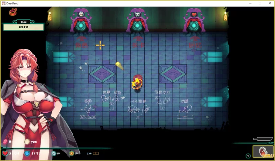Select the left jester portal with character face
Viewport: 275px width, 161px height.
[81, 20]
